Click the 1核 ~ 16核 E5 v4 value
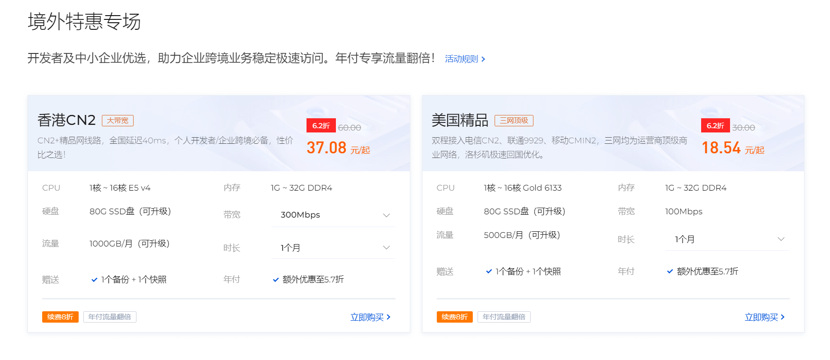Viewport: 830px width, 360px height. 120,188
